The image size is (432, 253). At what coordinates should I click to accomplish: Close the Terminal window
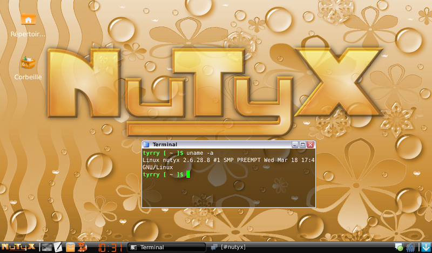310,145
